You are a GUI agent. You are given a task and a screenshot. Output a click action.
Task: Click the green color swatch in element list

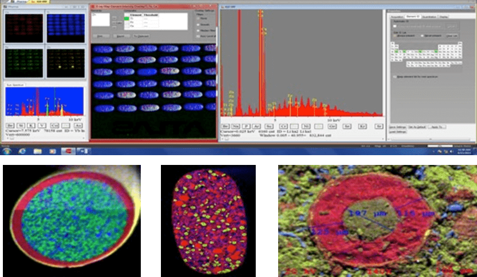tap(128, 20)
